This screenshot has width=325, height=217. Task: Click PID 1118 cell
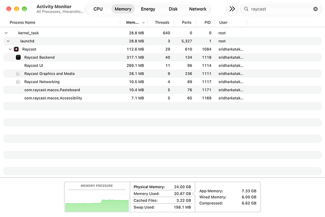point(207,57)
